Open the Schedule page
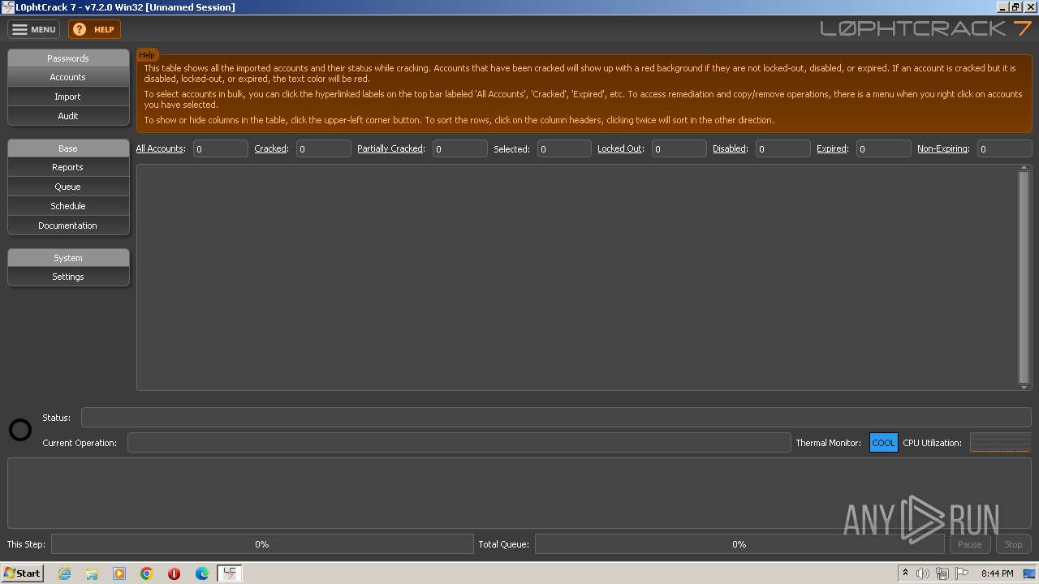The width and height of the screenshot is (1039, 584). pos(68,206)
